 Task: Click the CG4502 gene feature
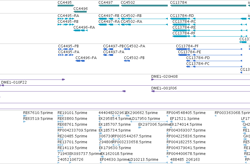pyautogui.click(x=144, y=6)
